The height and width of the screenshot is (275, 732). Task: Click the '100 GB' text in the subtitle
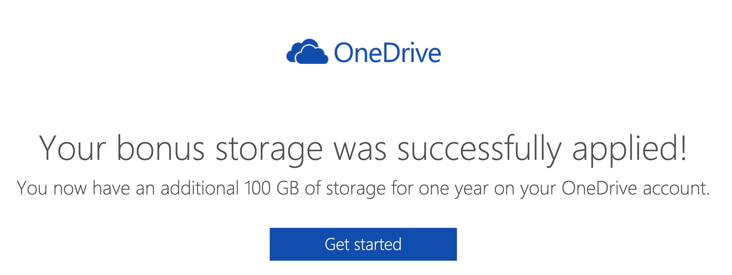click(272, 188)
